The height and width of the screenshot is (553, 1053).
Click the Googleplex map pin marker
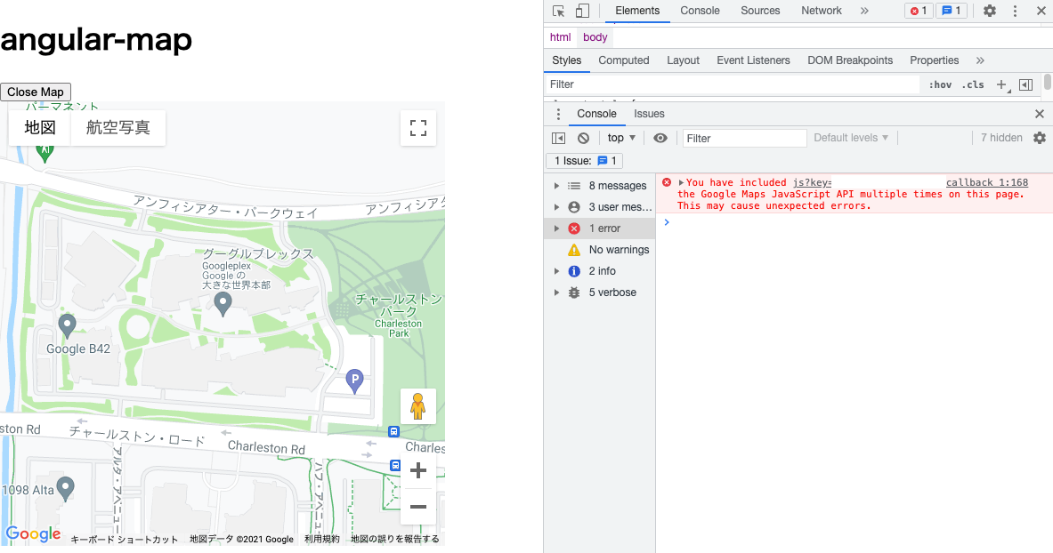tap(223, 305)
